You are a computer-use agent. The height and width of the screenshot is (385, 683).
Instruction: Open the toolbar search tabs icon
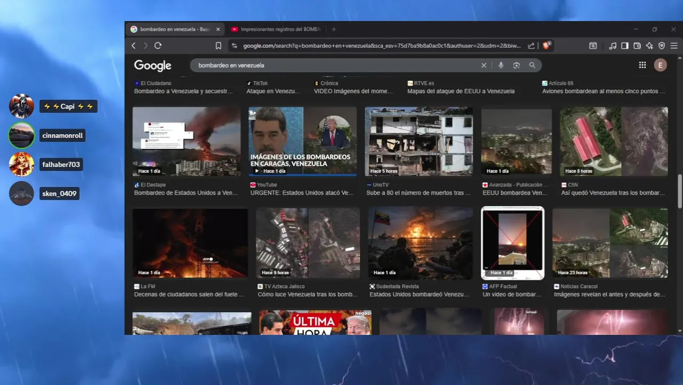tap(593, 46)
